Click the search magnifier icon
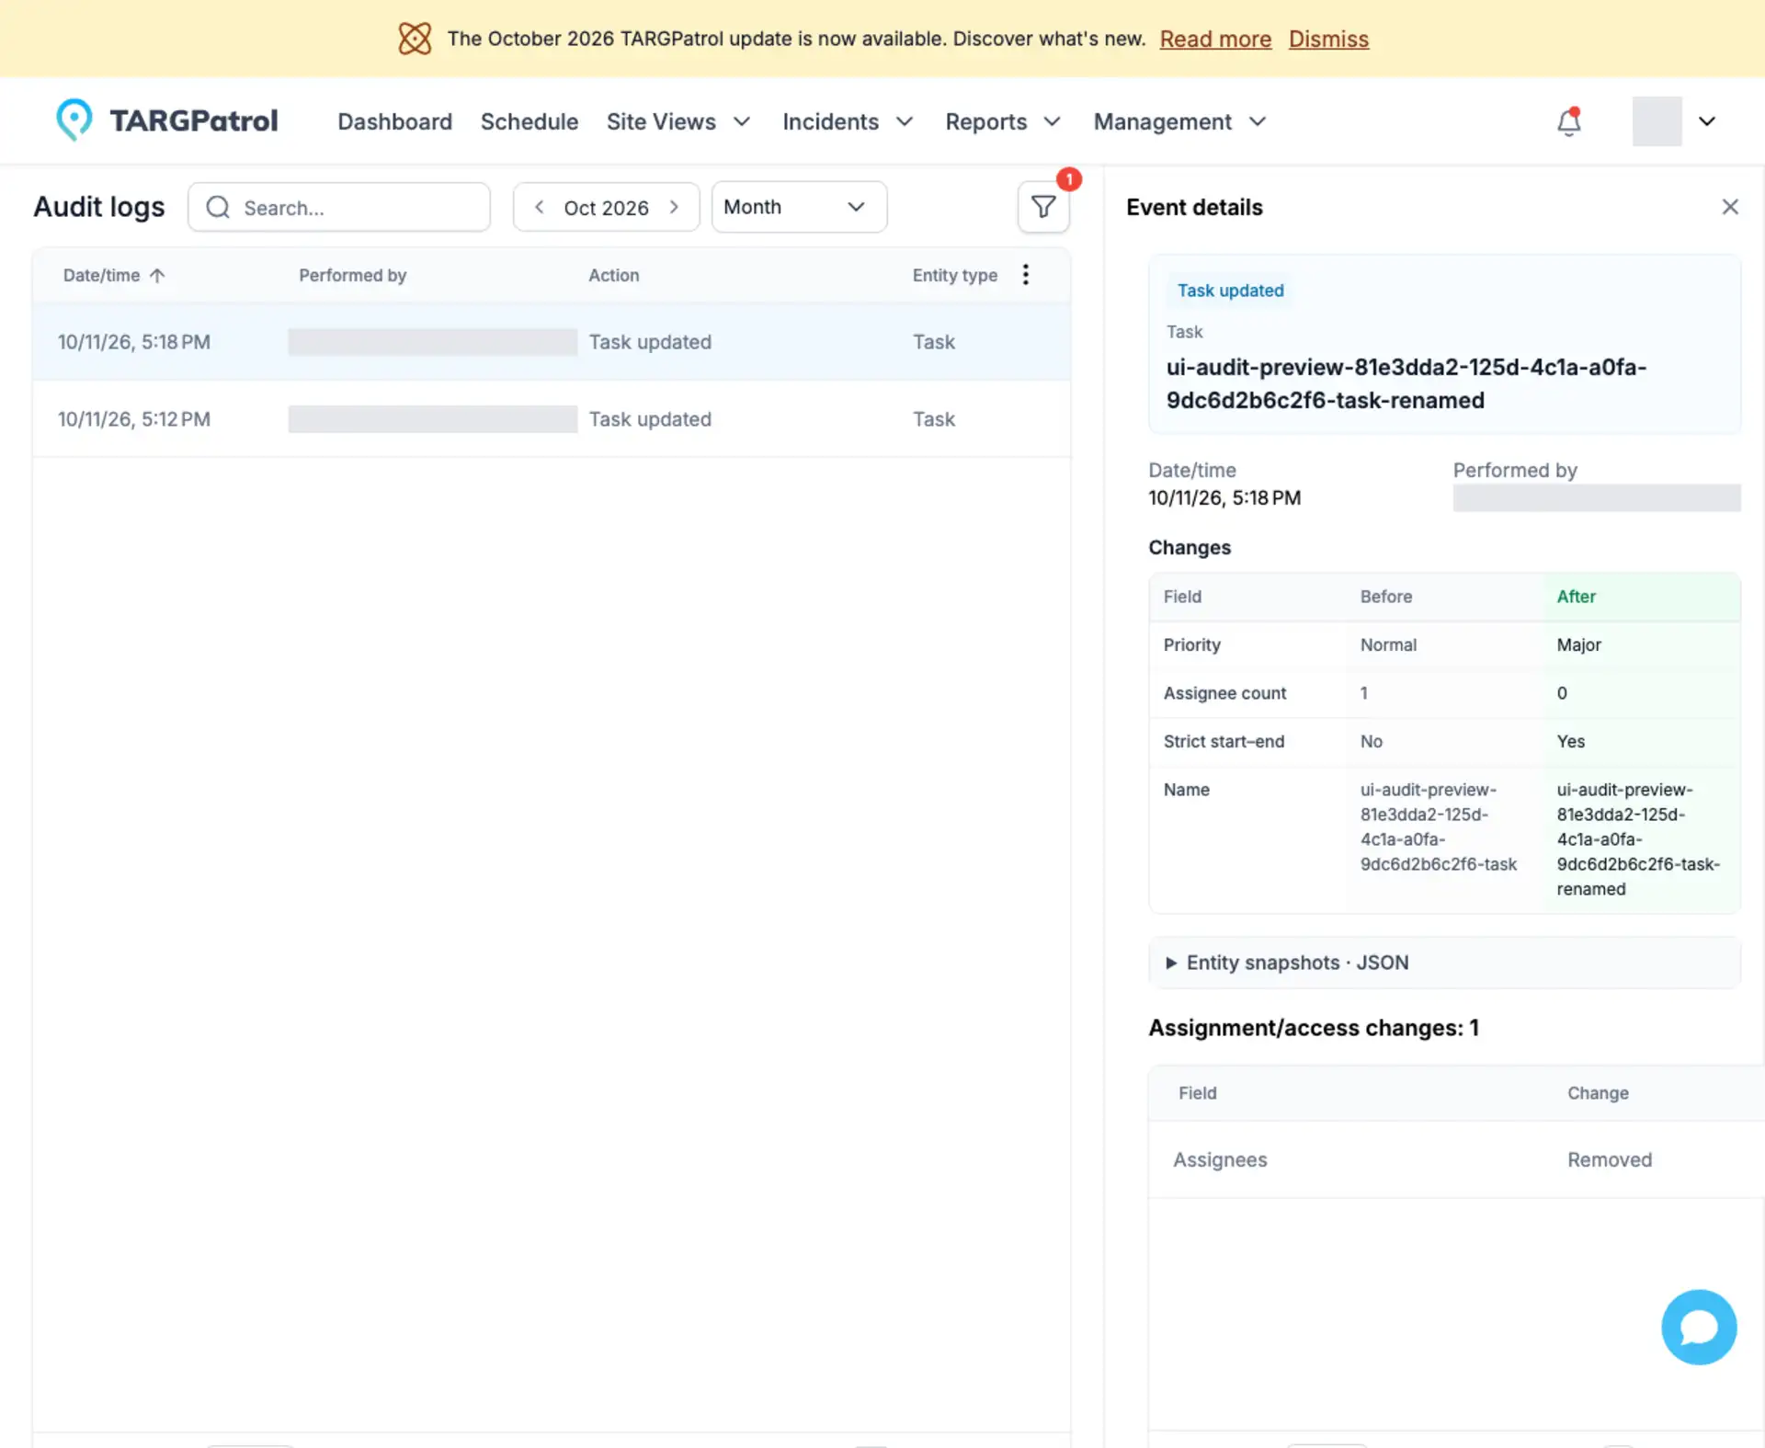Viewport: 1765px width, 1448px height. [x=218, y=207]
